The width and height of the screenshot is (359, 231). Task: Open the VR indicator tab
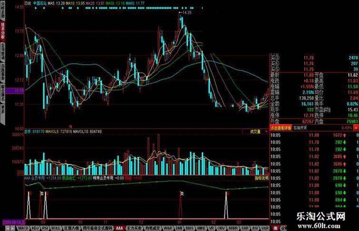pyautogui.click(x=211, y=228)
